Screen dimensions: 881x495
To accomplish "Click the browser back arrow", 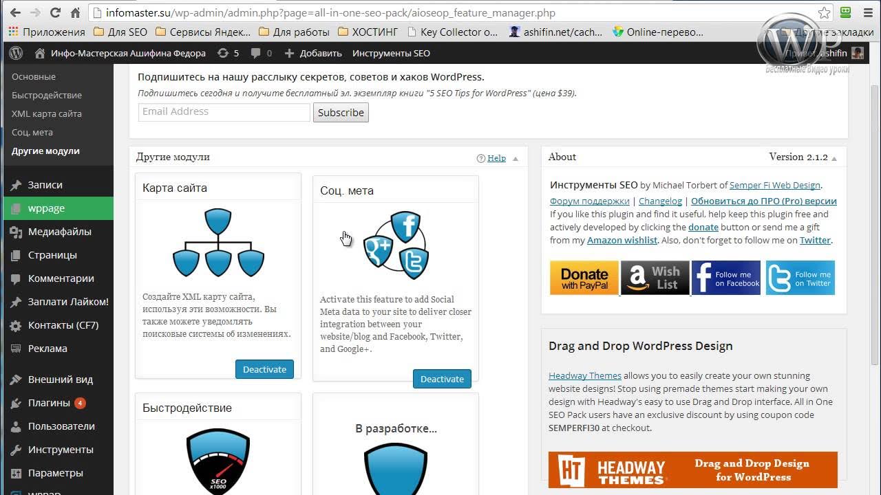I will click(15, 13).
